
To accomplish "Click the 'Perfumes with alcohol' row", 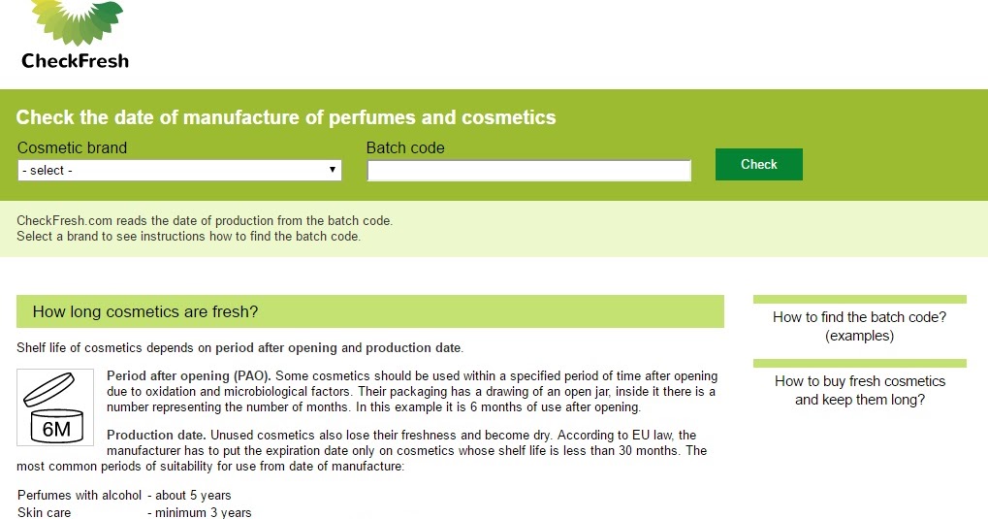I will (x=124, y=496).
